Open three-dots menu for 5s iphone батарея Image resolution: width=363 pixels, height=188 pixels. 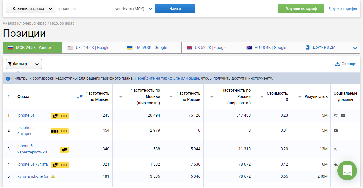coord(64,131)
